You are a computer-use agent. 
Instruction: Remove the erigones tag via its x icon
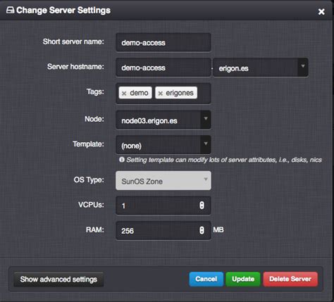pos(161,94)
